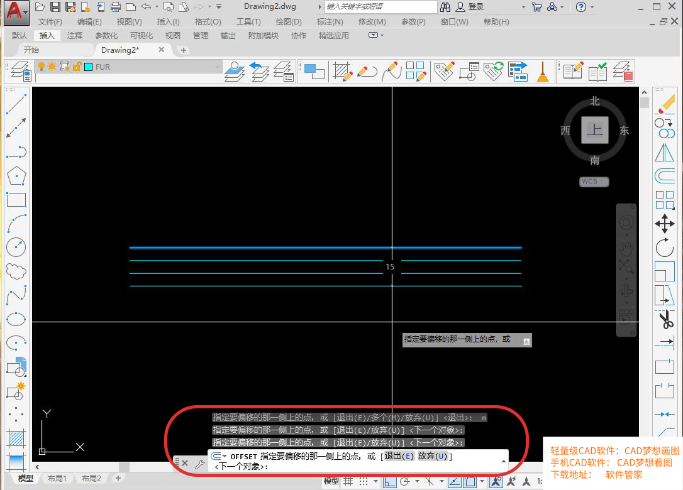Open the 绘图(D) menu
The height and width of the screenshot is (490, 683).
coord(289,22)
